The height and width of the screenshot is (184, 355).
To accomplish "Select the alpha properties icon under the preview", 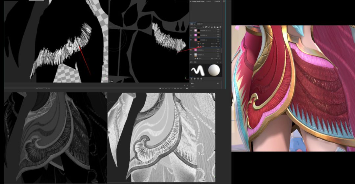I will coord(195,79).
